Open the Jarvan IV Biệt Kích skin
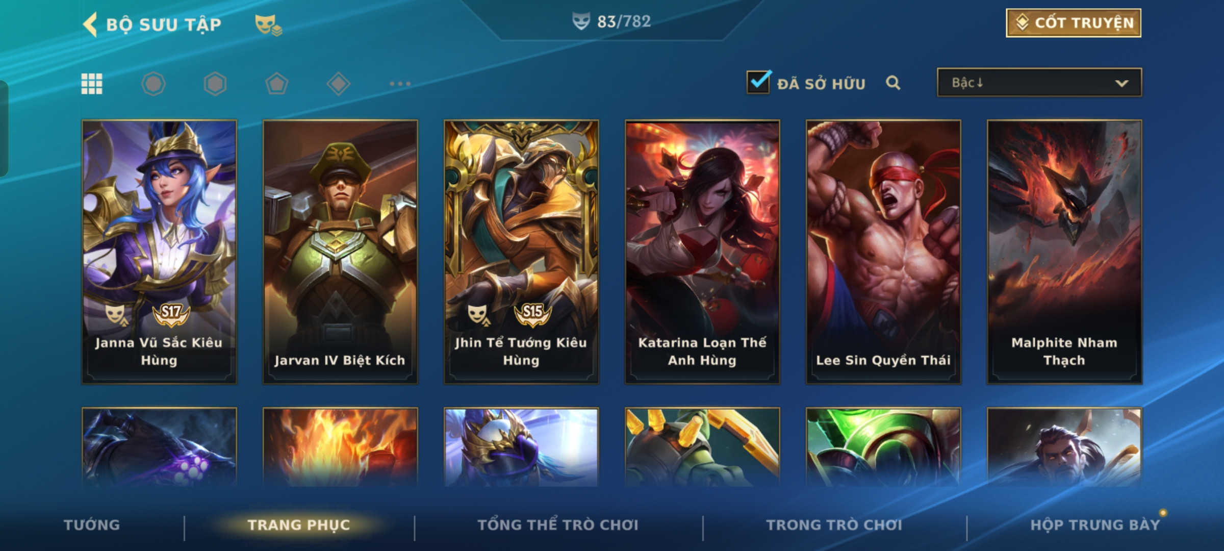 [x=340, y=252]
